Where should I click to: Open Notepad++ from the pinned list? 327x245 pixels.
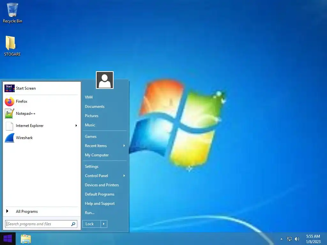click(42, 114)
